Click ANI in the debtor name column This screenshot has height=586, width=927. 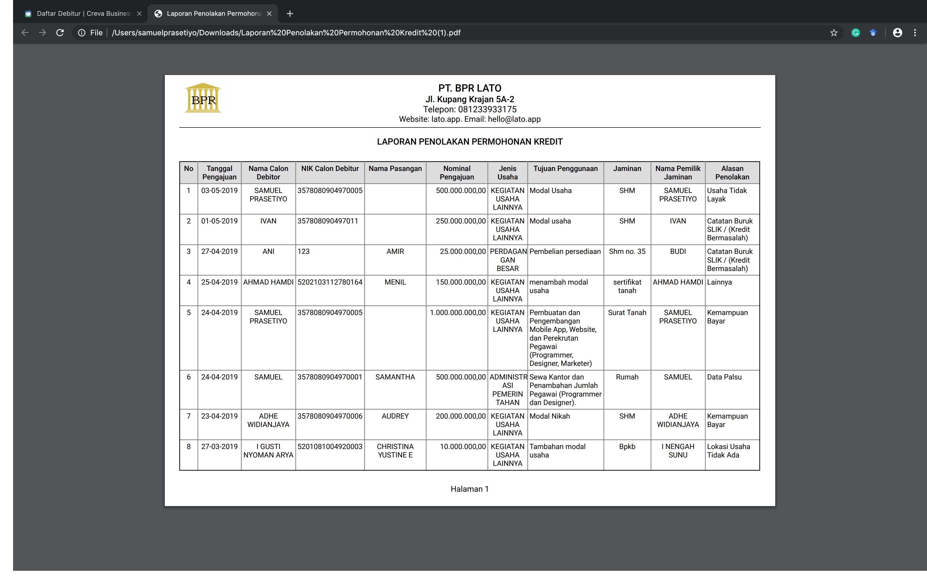pyautogui.click(x=268, y=251)
